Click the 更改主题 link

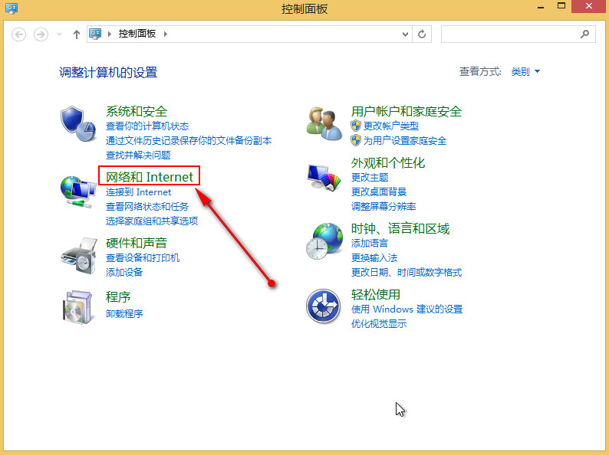[x=370, y=177]
